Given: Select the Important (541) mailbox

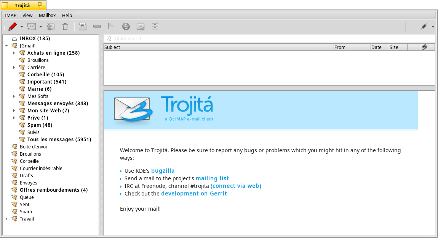Looking at the screenshot, I should (46, 82).
